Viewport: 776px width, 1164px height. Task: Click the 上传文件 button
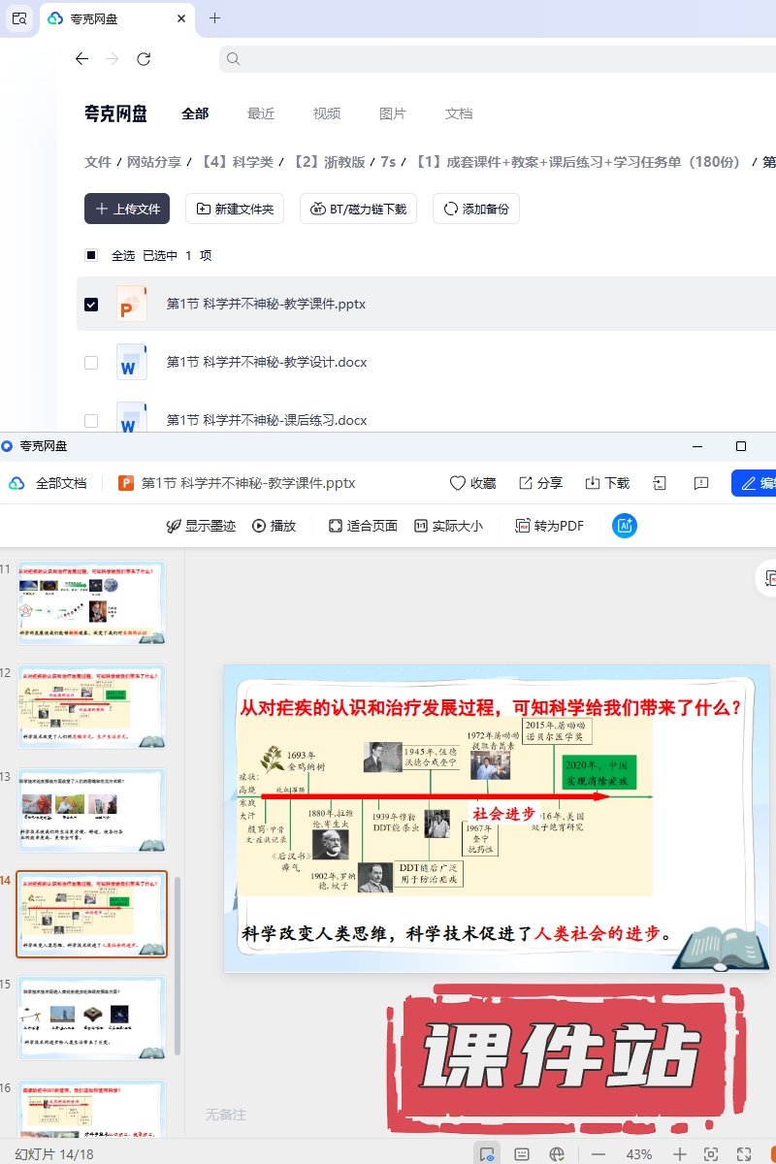point(127,209)
